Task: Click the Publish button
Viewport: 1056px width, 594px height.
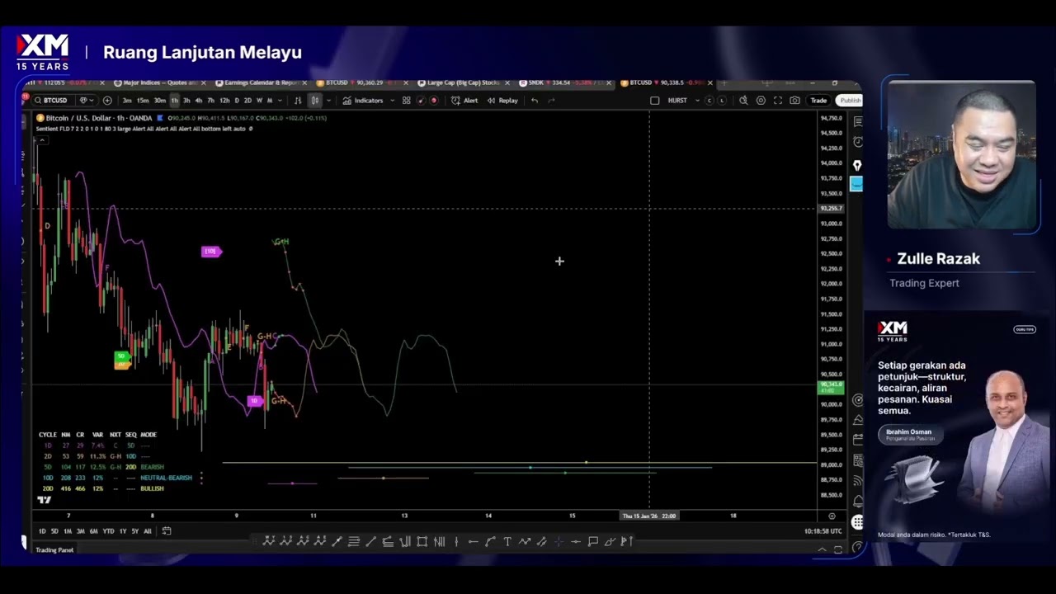Action: [x=850, y=101]
